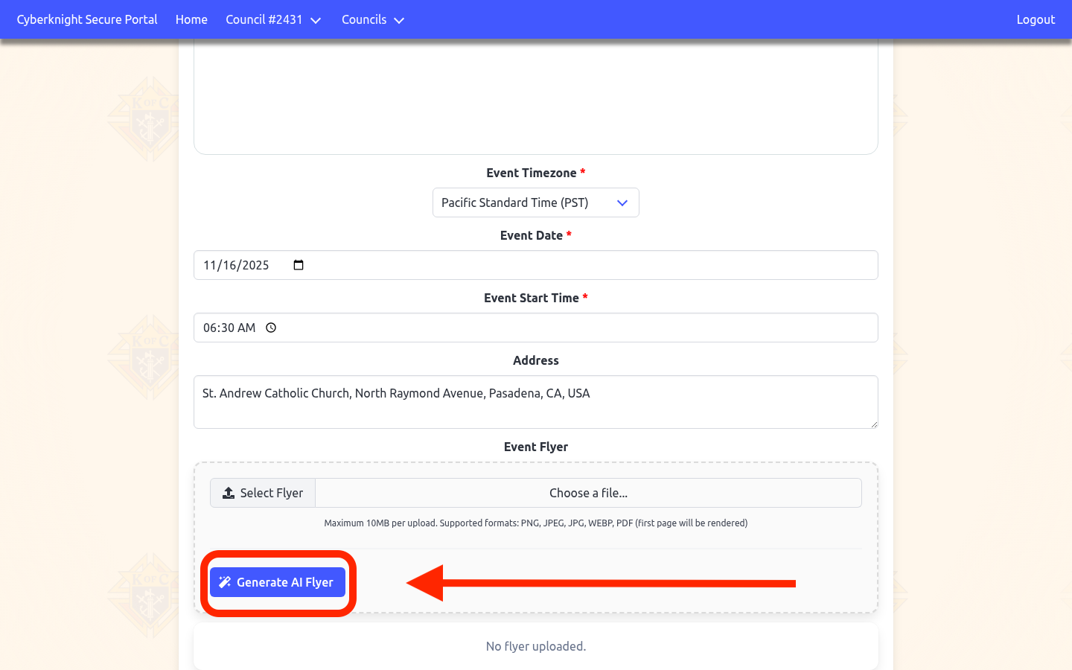Image resolution: width=1072 pixels, height=670 pixels.
Task: Open the Event Timezone dropdown
Action: tap(535, 202)
